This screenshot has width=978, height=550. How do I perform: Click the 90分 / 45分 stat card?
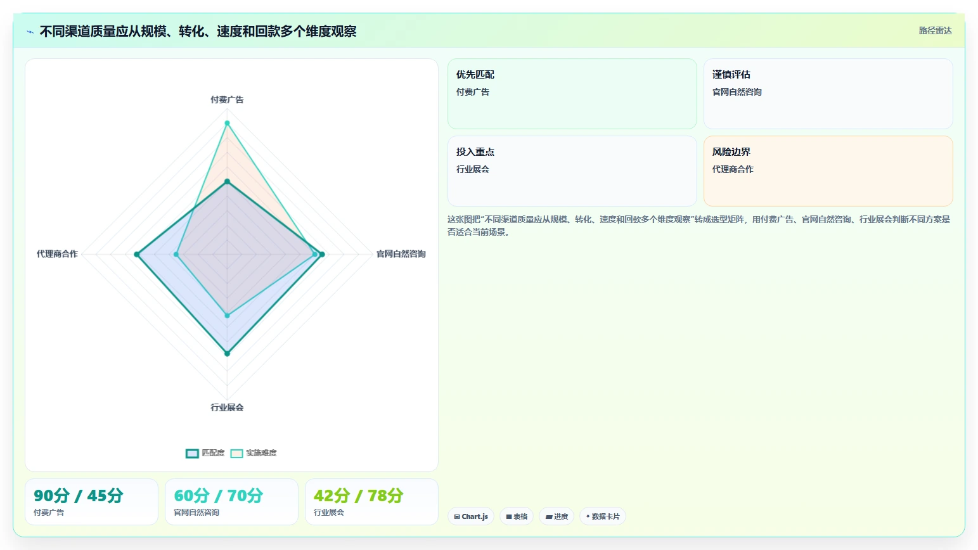[91, 502]
